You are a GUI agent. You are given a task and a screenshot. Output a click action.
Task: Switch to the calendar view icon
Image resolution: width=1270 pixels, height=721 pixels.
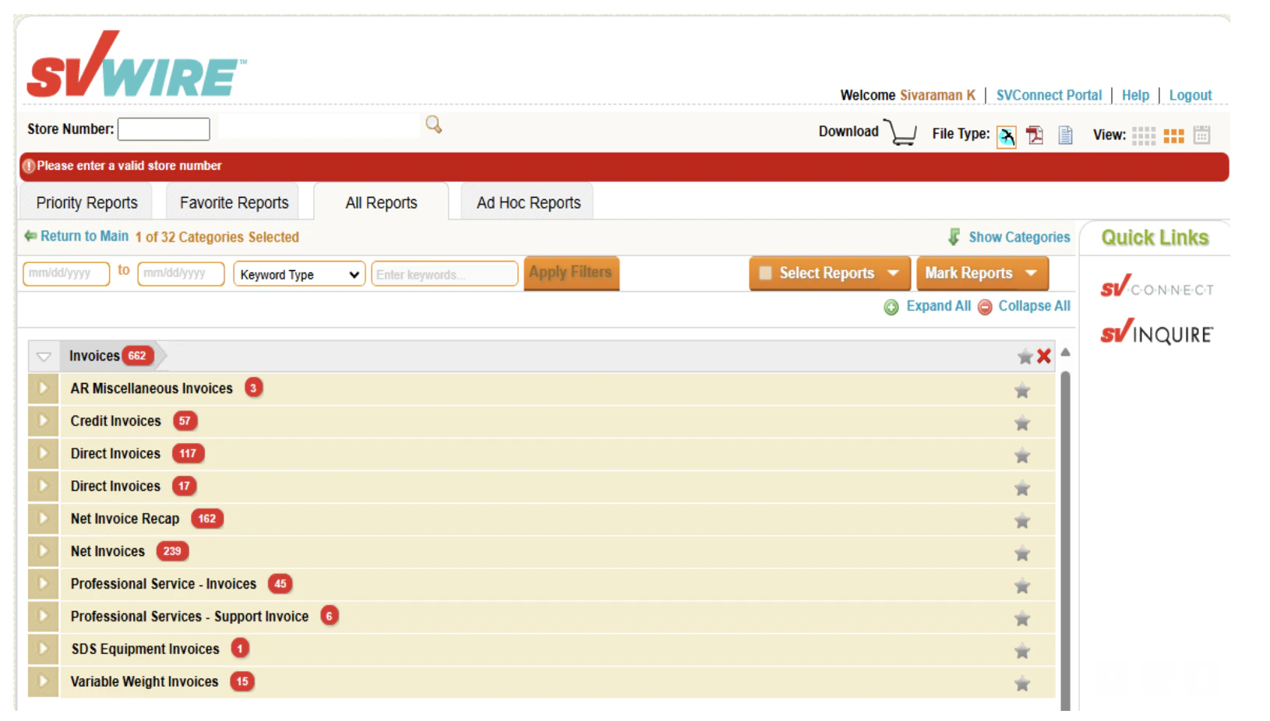1201,135
